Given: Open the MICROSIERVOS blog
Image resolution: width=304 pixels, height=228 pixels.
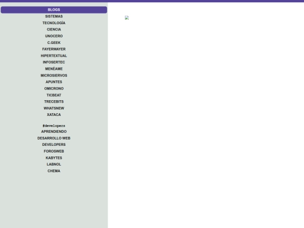Looking at the screenshot, I should (53, 75).
